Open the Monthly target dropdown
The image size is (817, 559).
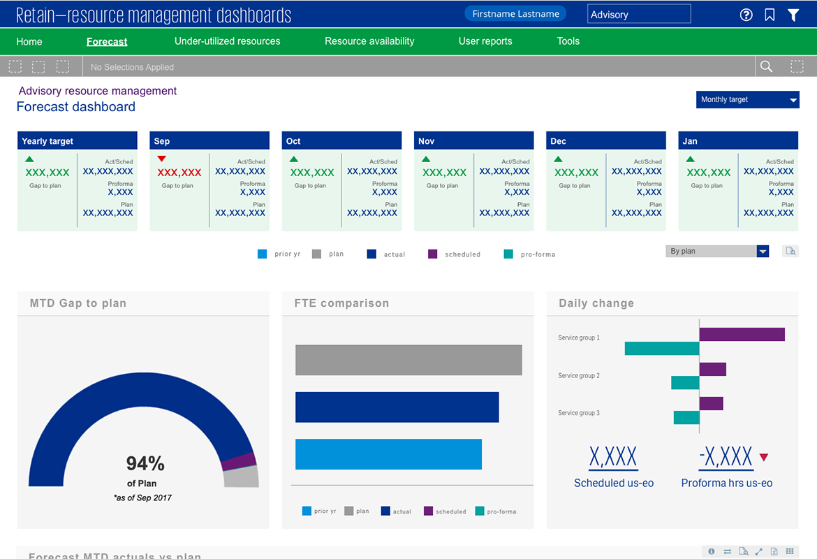[748, 100]
